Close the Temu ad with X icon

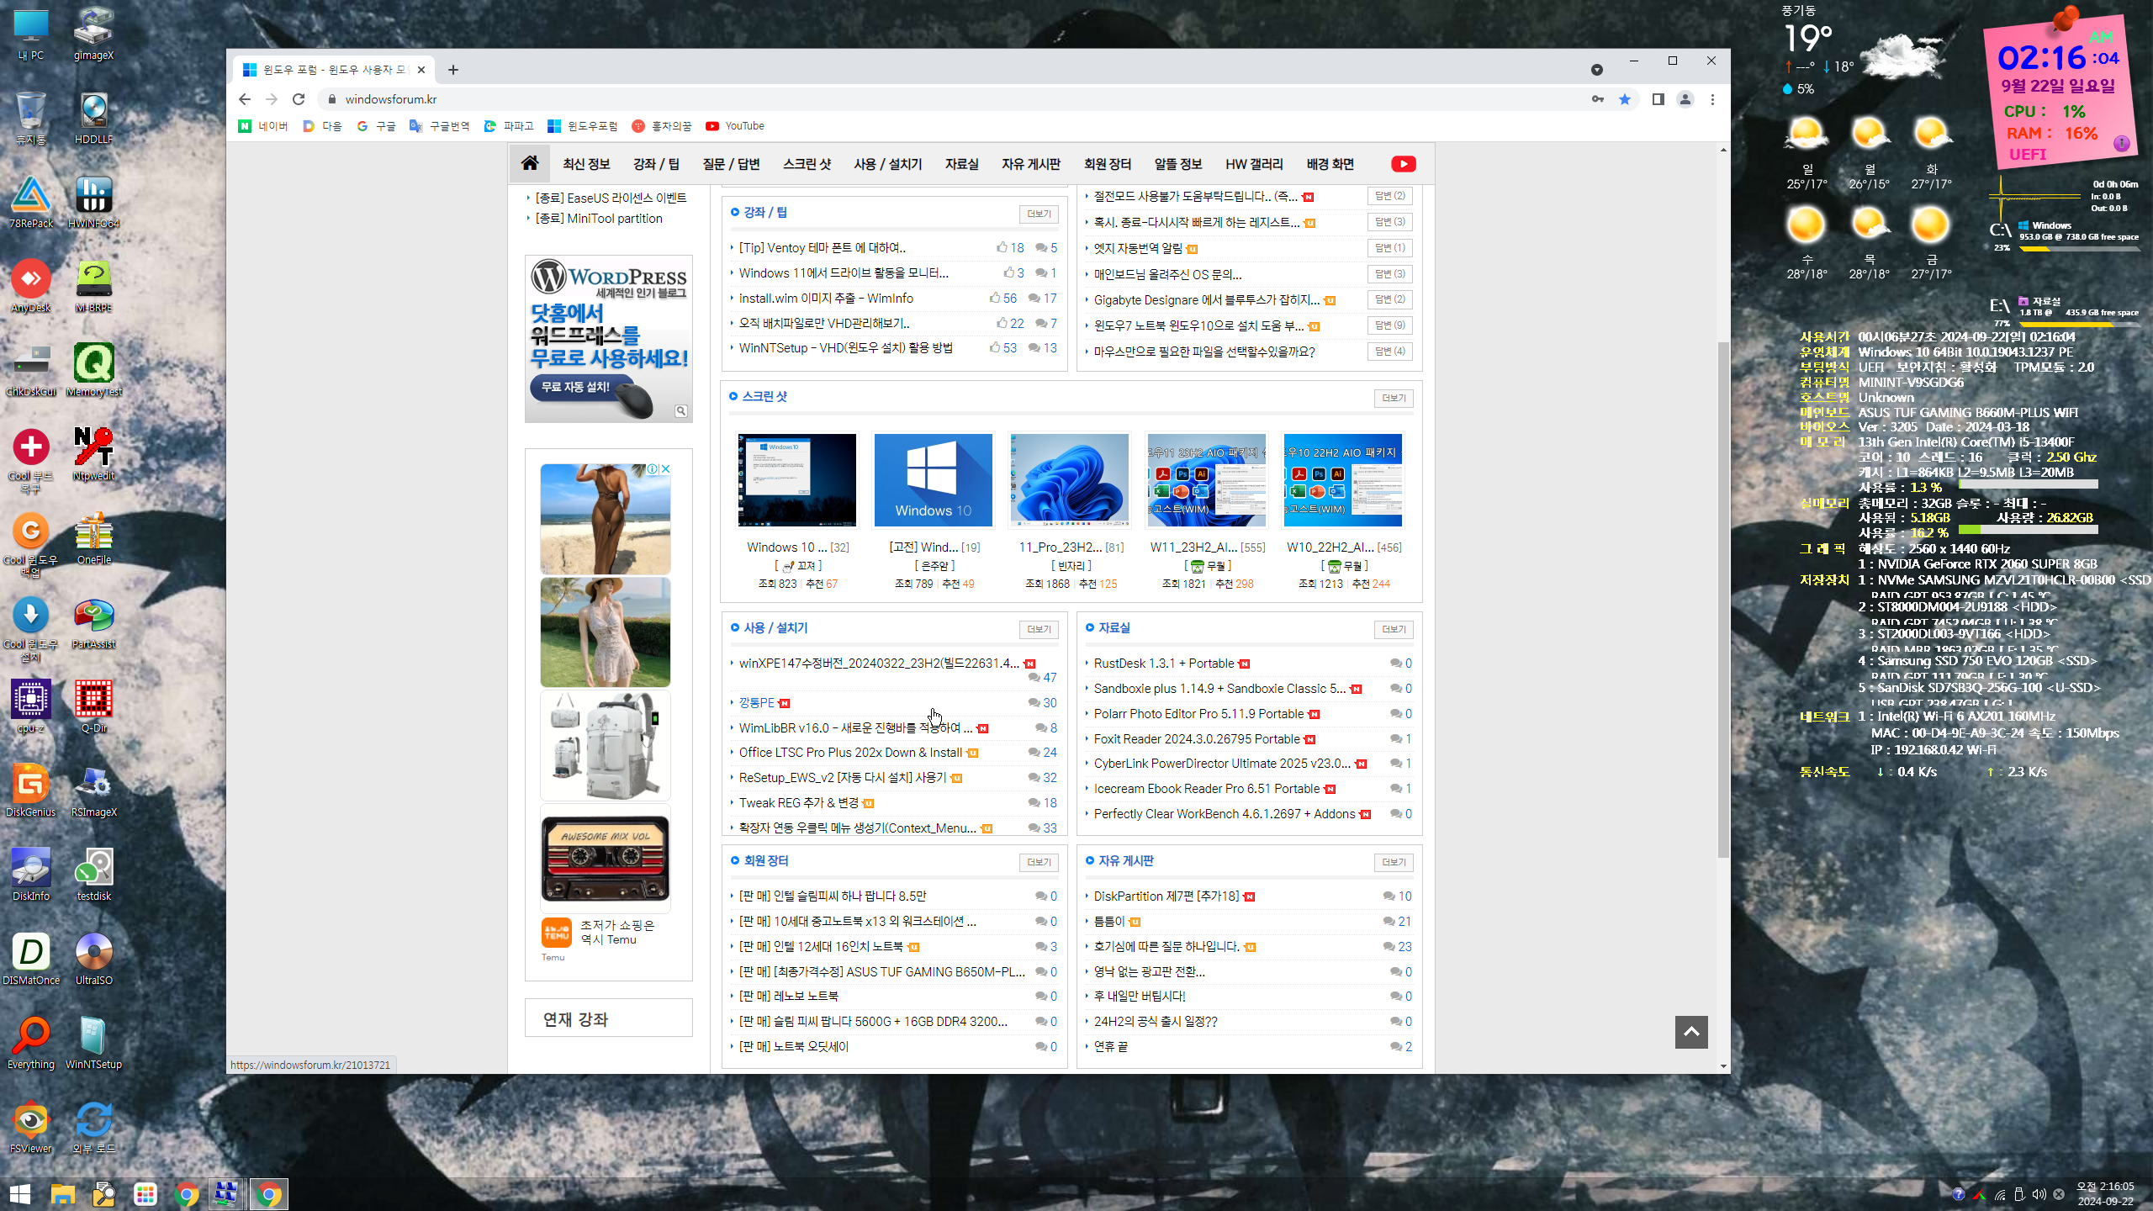click(x=665, y=469)
